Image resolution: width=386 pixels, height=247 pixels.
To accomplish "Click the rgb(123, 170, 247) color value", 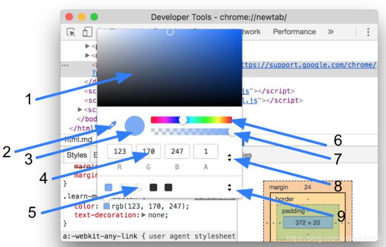I will [x=150, y=206].
